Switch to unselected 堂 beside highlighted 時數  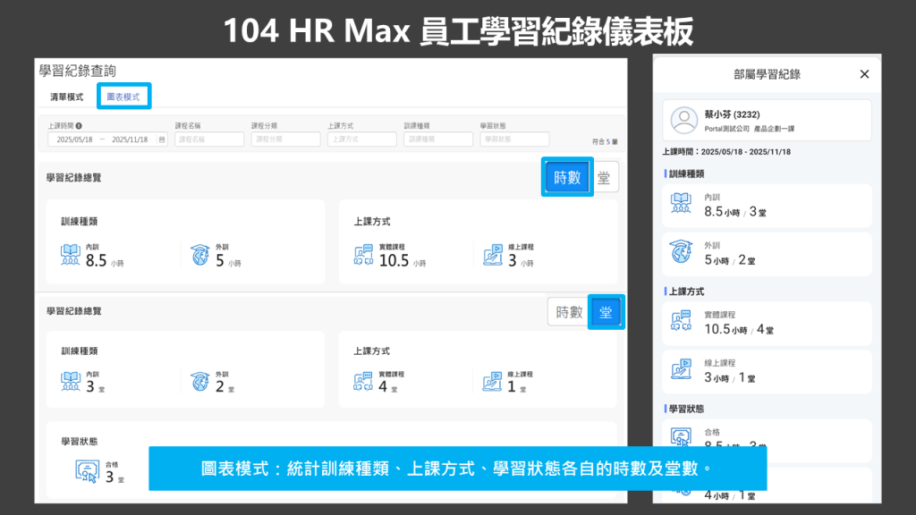click(606, 178)
